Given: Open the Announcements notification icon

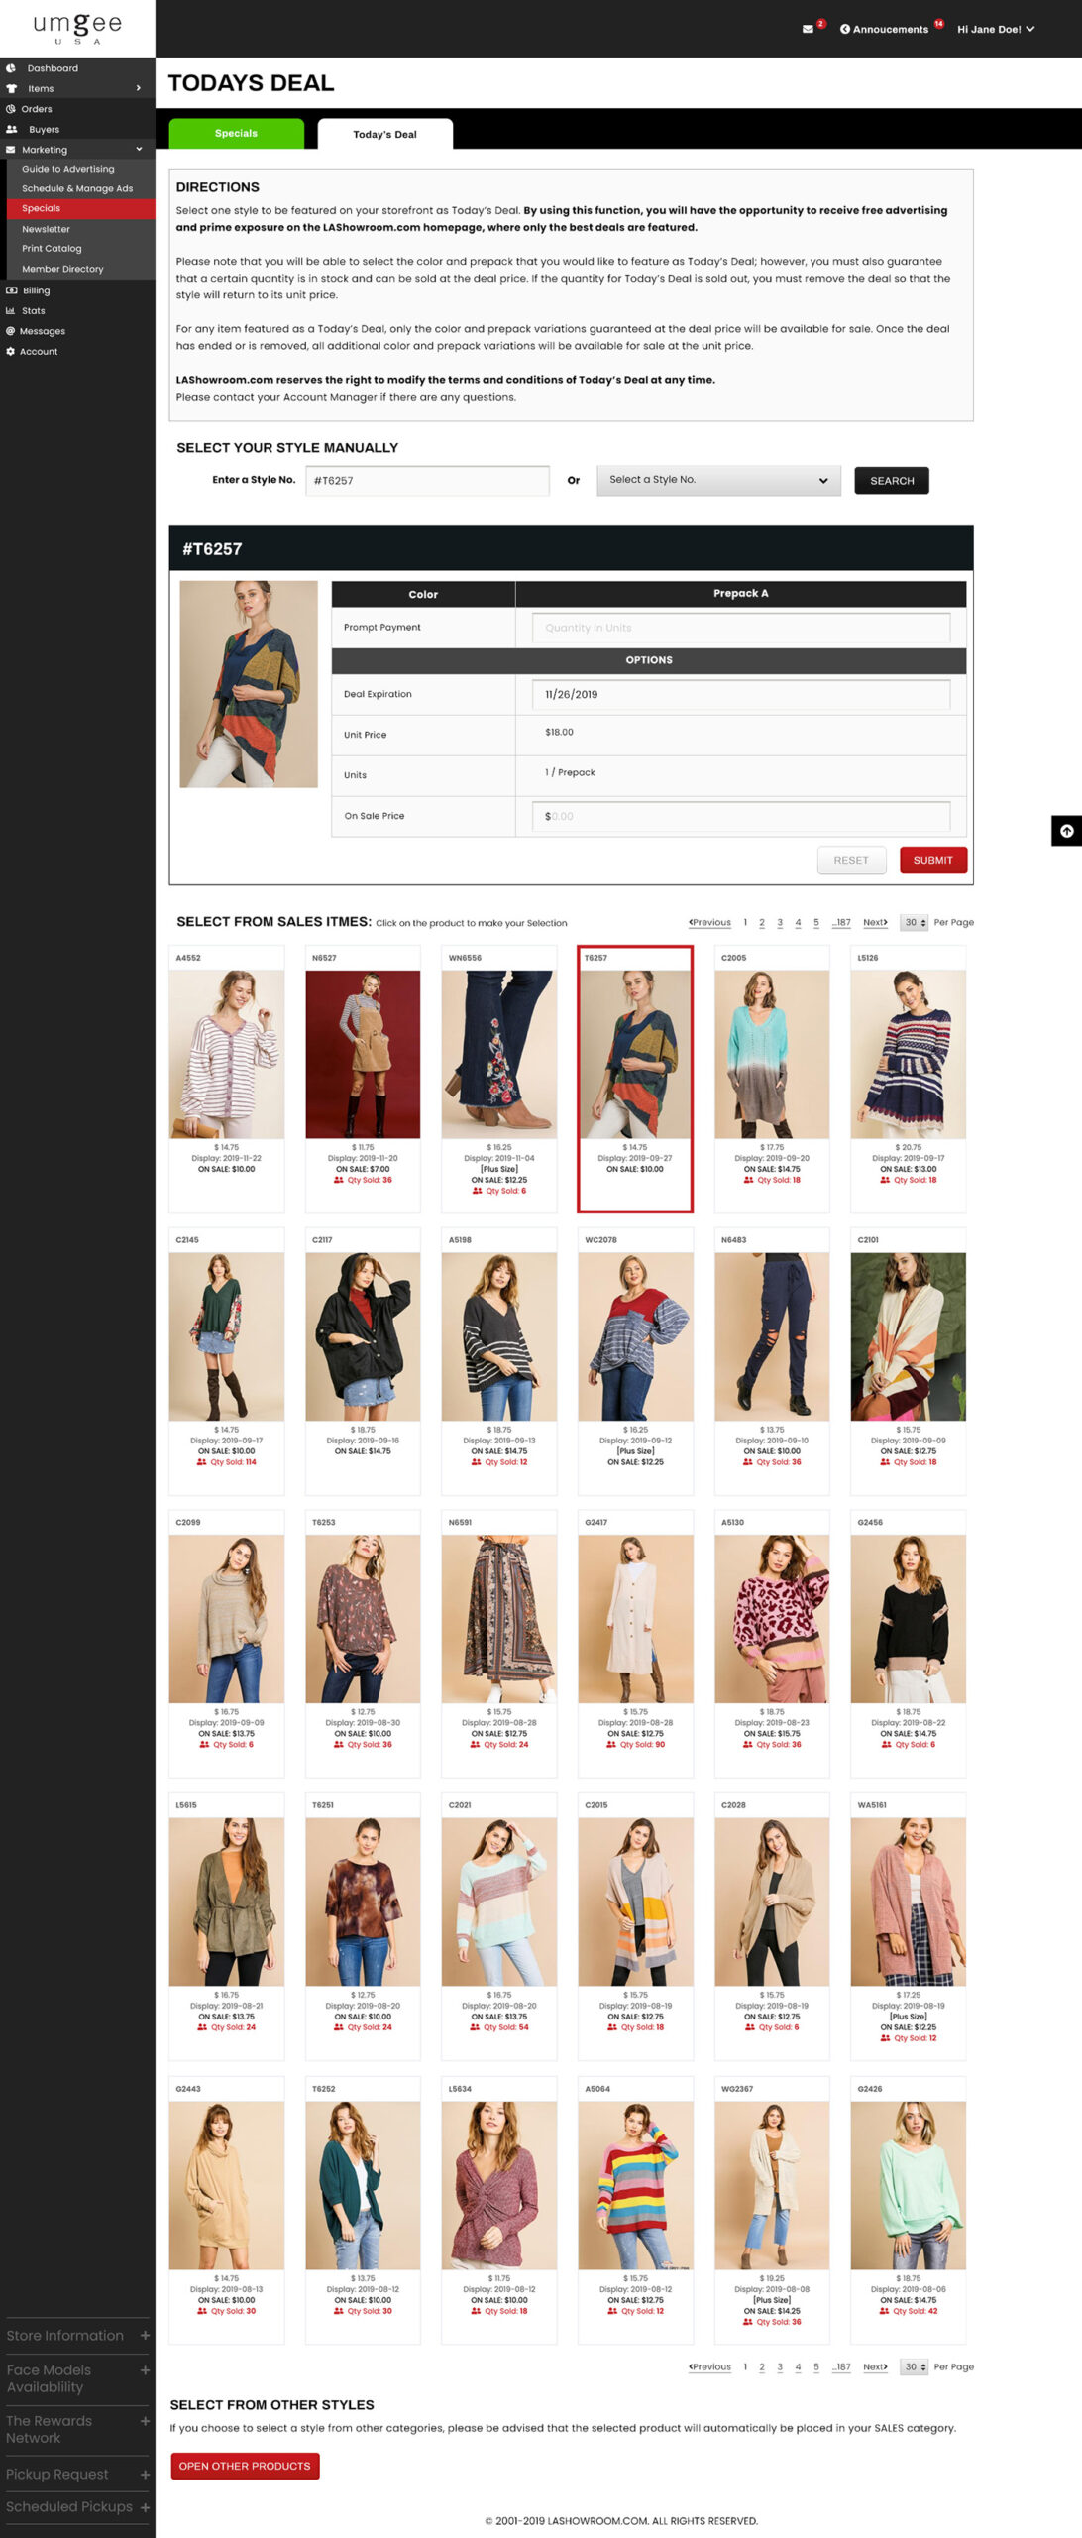Looking at the screenshot, I should click(845, 29).
